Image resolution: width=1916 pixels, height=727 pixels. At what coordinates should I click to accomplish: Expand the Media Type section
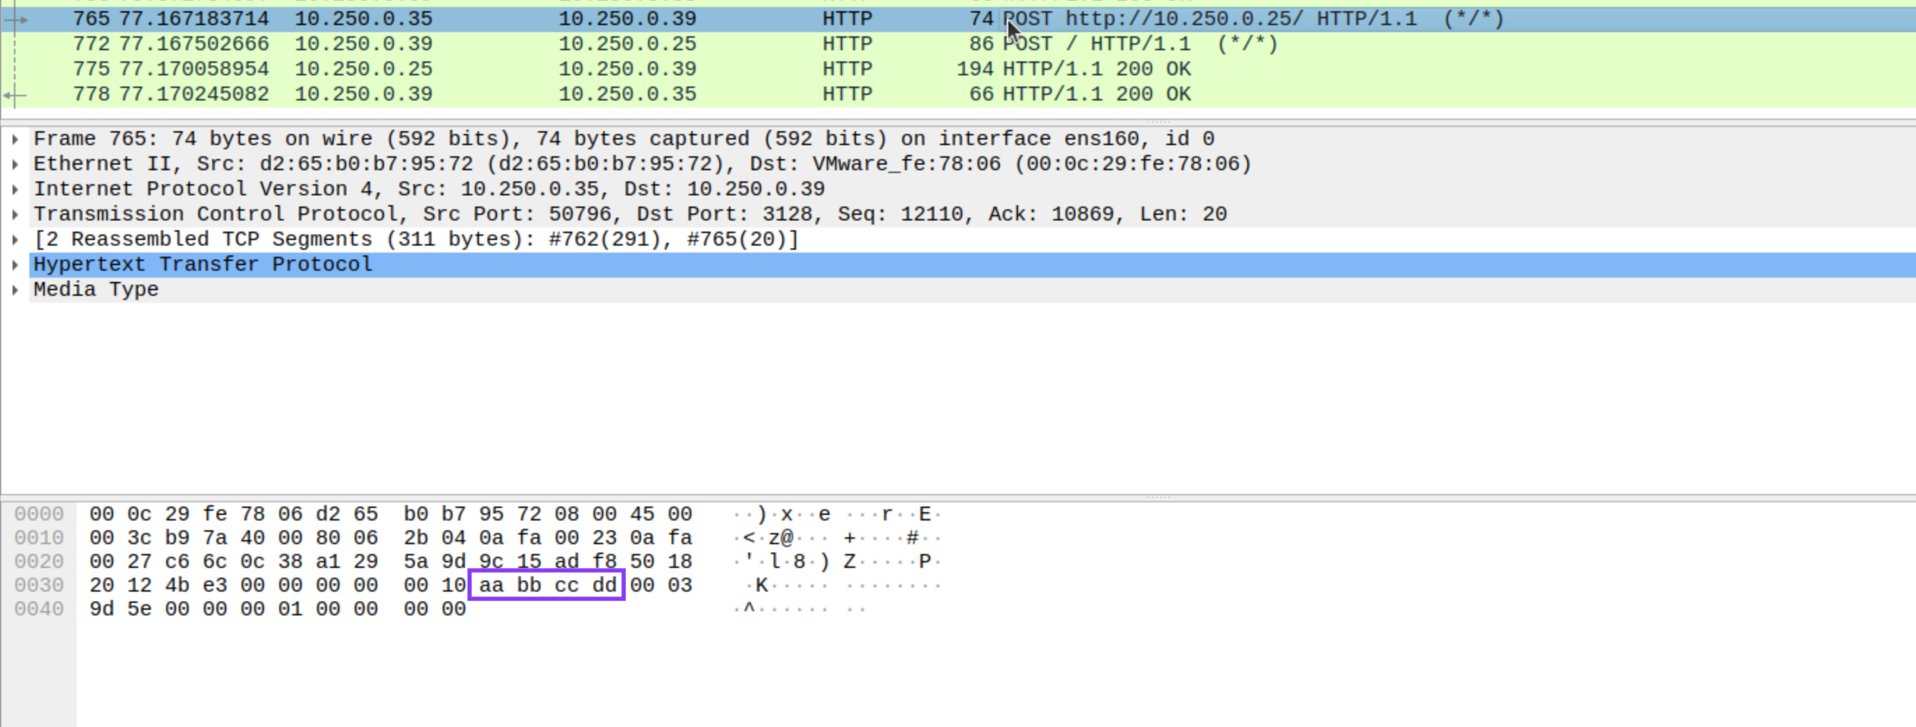[15, 290]
